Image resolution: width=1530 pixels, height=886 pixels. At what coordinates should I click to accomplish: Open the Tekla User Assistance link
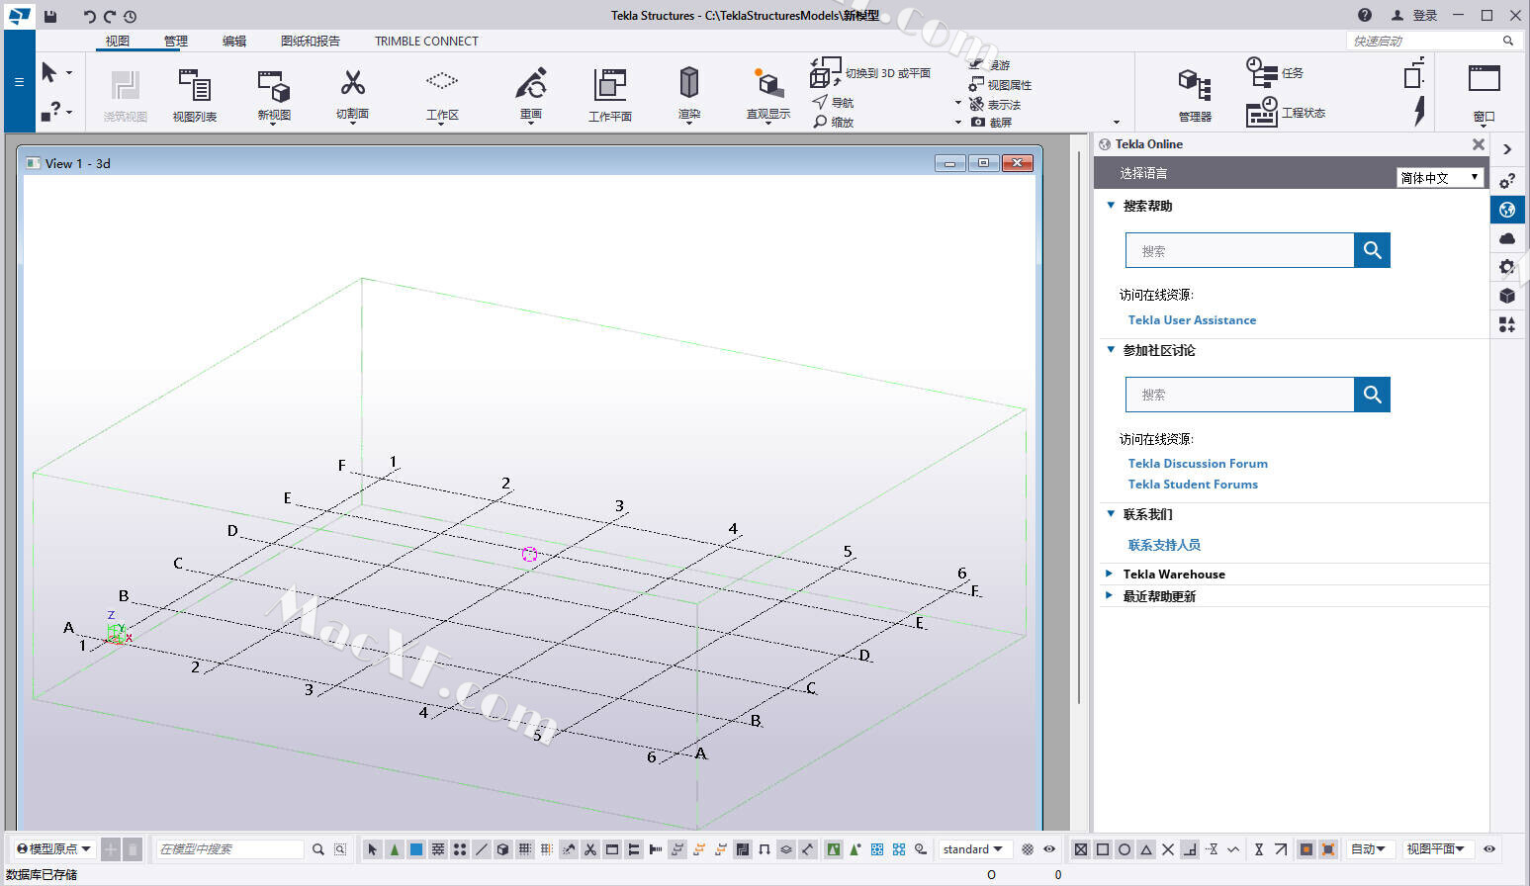[x=1192, y=320]
